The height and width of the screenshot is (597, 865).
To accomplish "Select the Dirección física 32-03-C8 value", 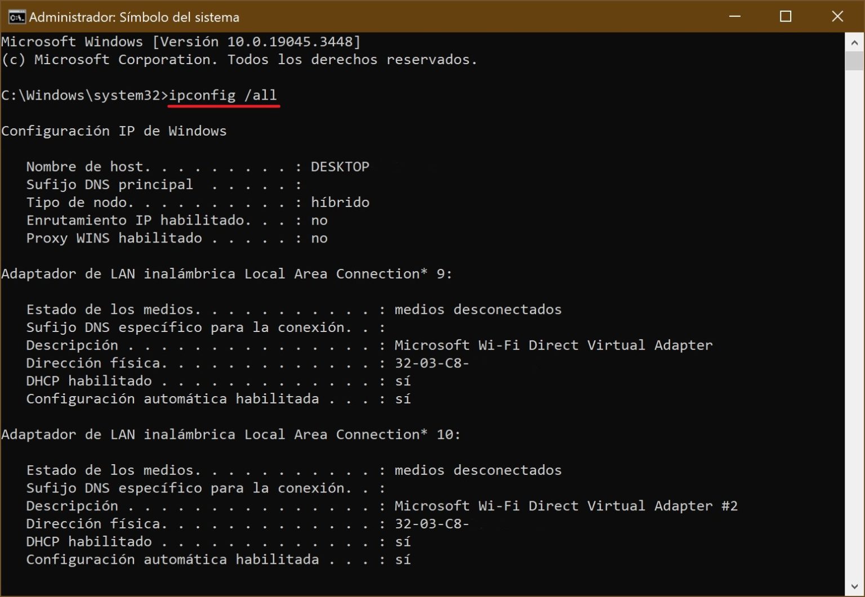I will pos(431,363).
